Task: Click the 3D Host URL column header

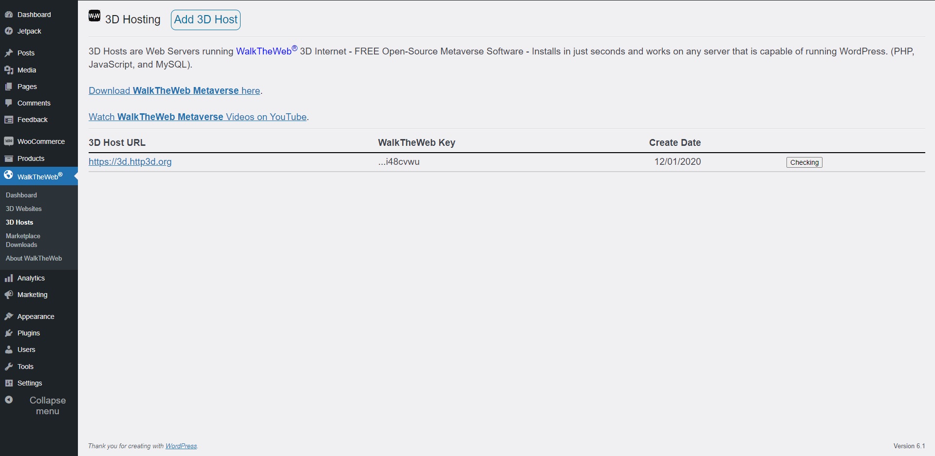Action: (x=117, y=142)
